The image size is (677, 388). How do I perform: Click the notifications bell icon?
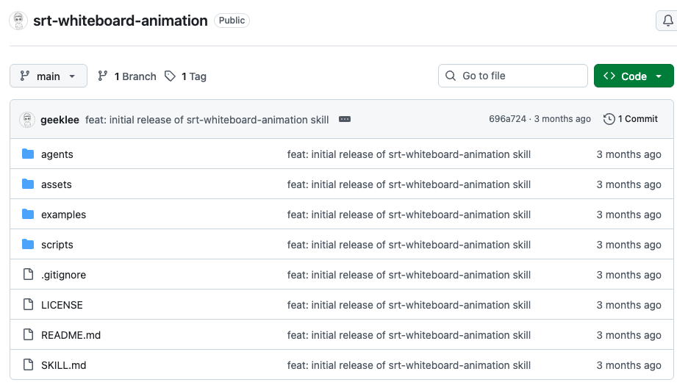click(667, 21)
